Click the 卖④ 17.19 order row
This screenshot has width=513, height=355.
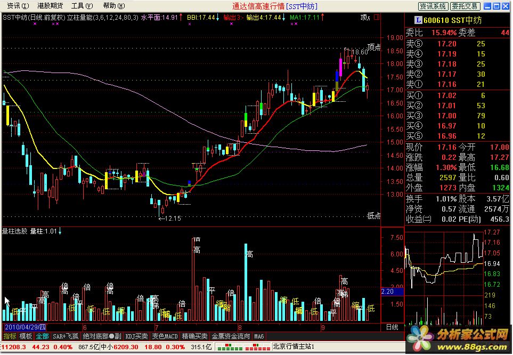(457, 54)
